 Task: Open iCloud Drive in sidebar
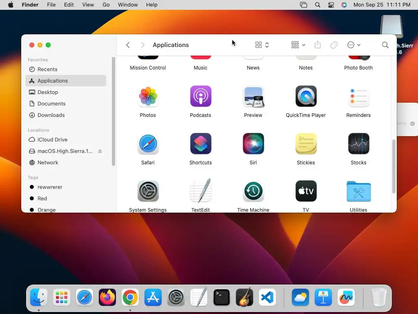click(x=66, y=140)
